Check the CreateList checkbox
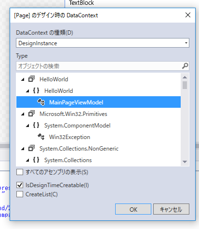Image resolution: width=199 pixels, height=229 pixels. [x=20, y=194]
